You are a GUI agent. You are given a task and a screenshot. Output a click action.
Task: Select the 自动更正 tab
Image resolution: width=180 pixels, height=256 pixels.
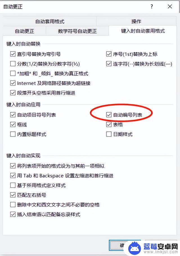[x=24, y=31]
